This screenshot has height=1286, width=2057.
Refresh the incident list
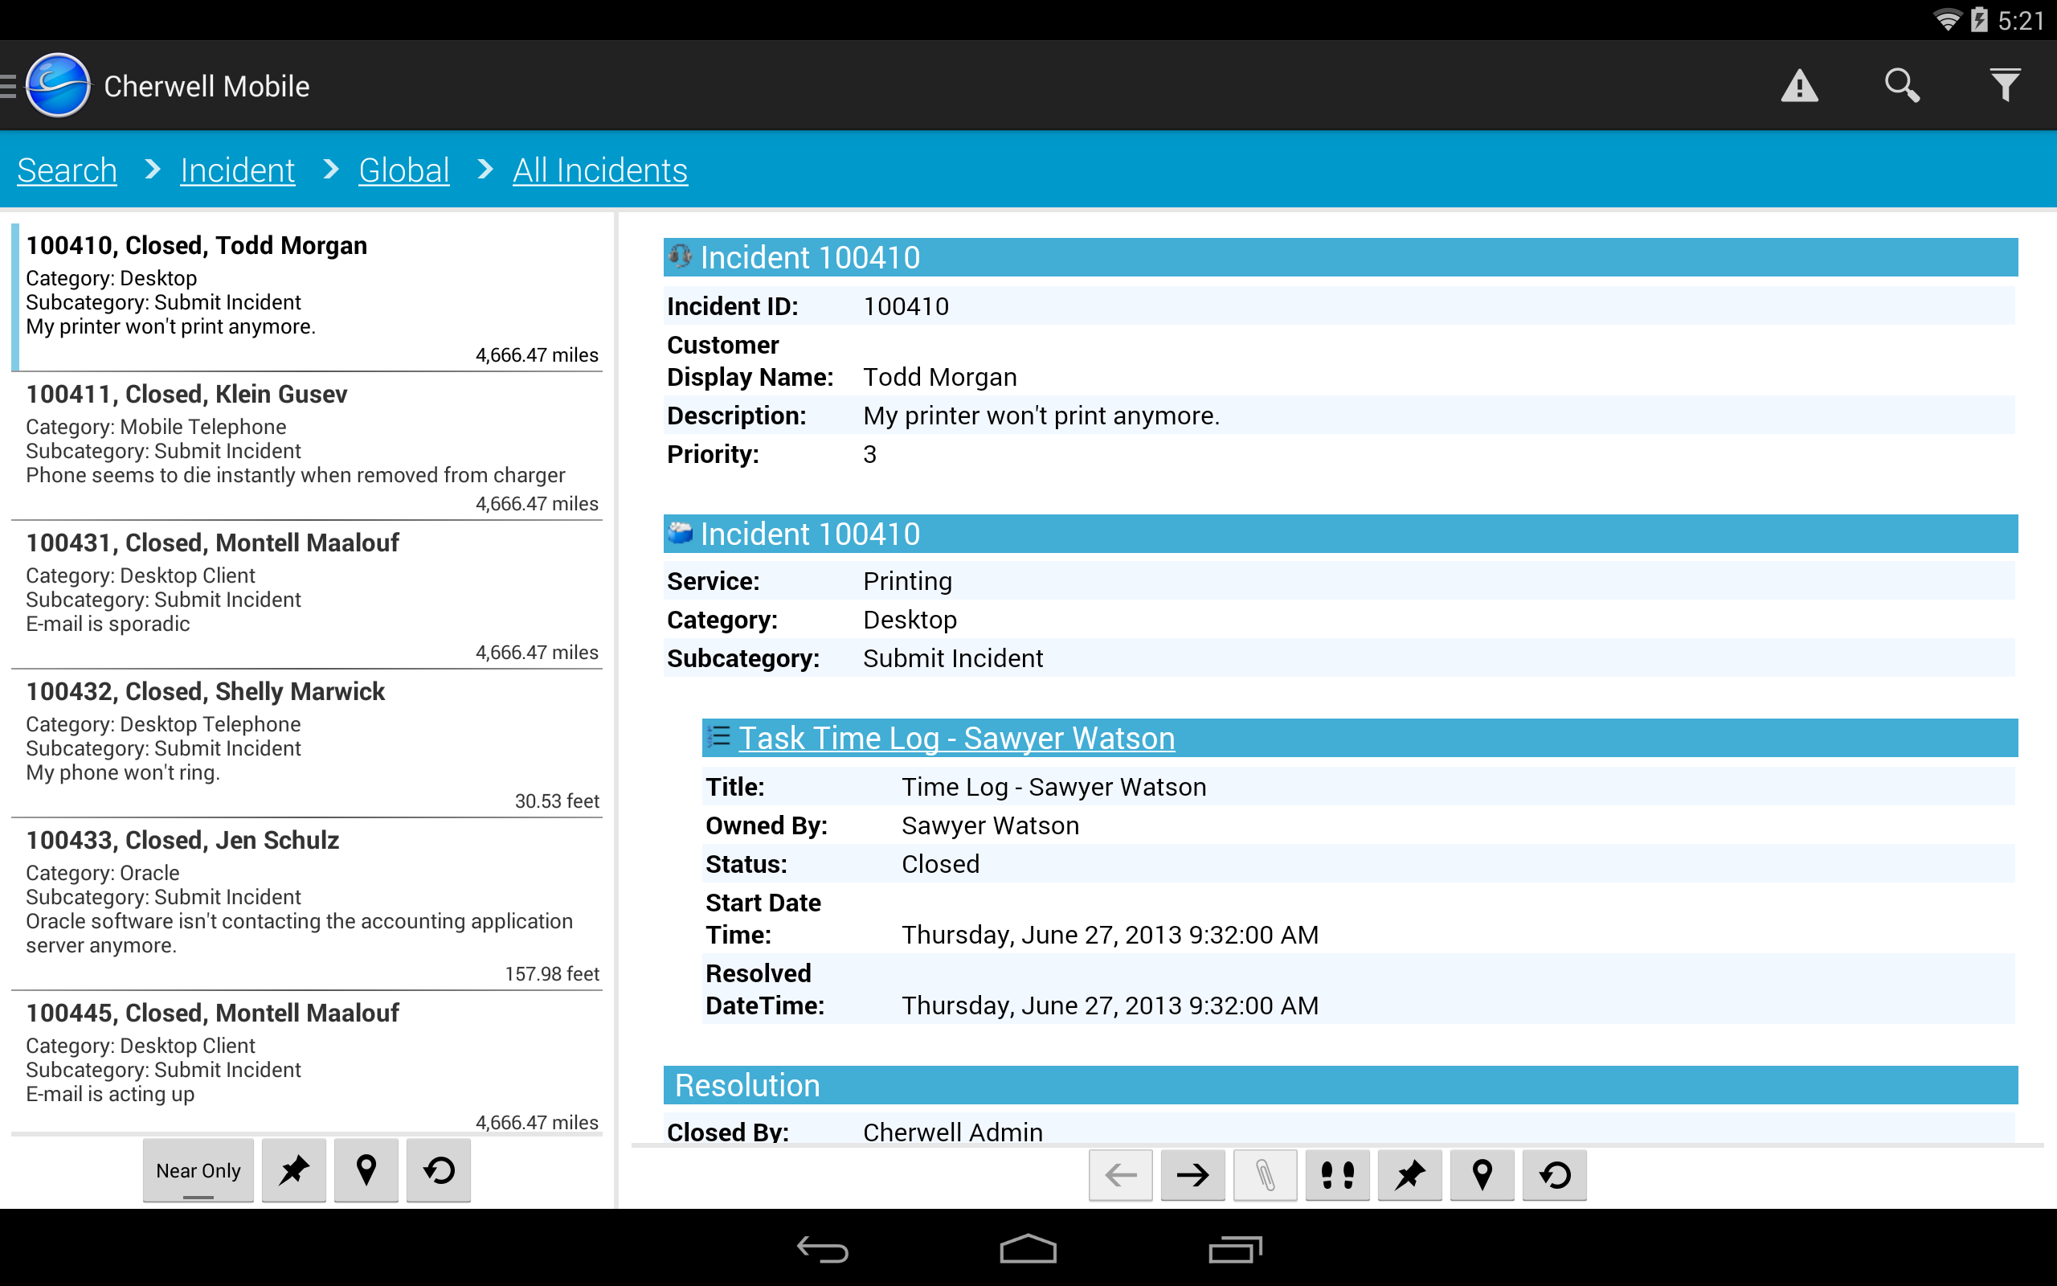439,1170
